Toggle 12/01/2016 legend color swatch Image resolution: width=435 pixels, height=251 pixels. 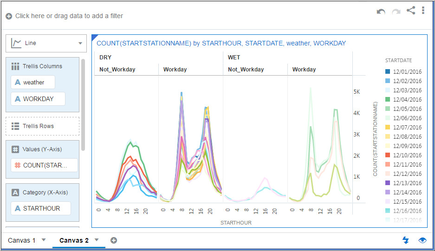[x=388, y=71]
